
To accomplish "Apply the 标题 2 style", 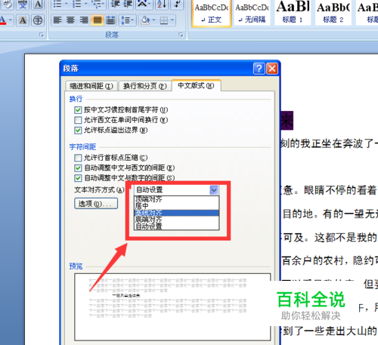I will (x=333, y=13).
